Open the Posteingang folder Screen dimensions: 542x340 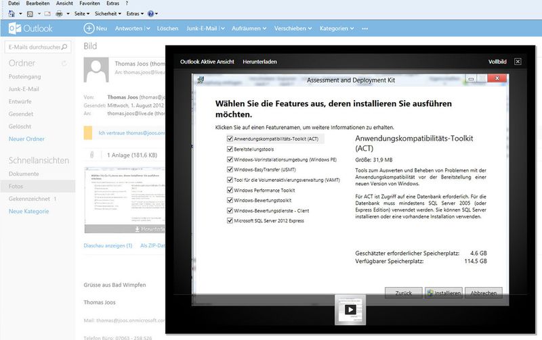pos(24,76)
